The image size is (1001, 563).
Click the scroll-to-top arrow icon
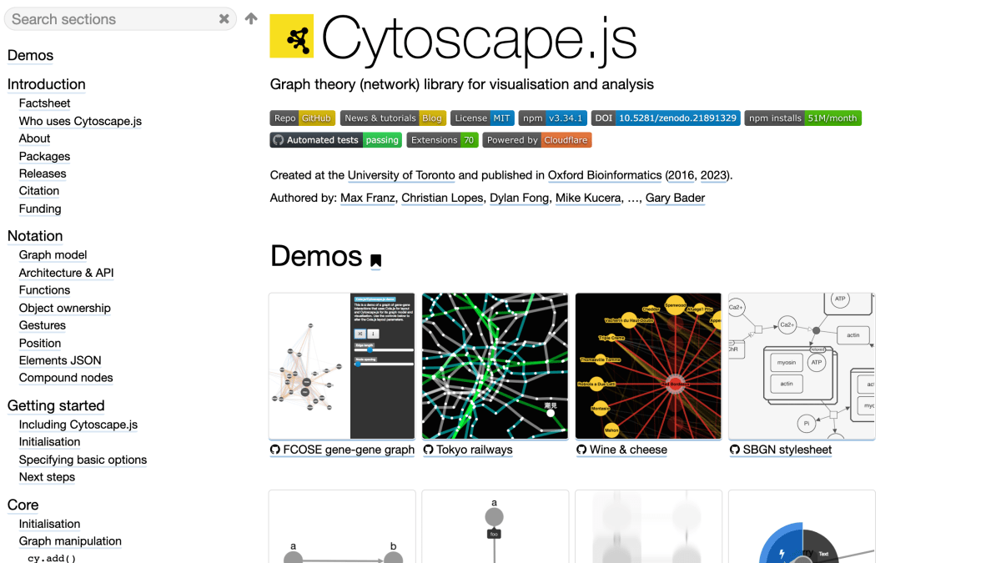click(x=251, y=18)
